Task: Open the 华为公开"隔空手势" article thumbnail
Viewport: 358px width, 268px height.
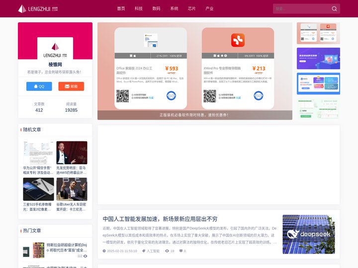Action: pos(38,153)
